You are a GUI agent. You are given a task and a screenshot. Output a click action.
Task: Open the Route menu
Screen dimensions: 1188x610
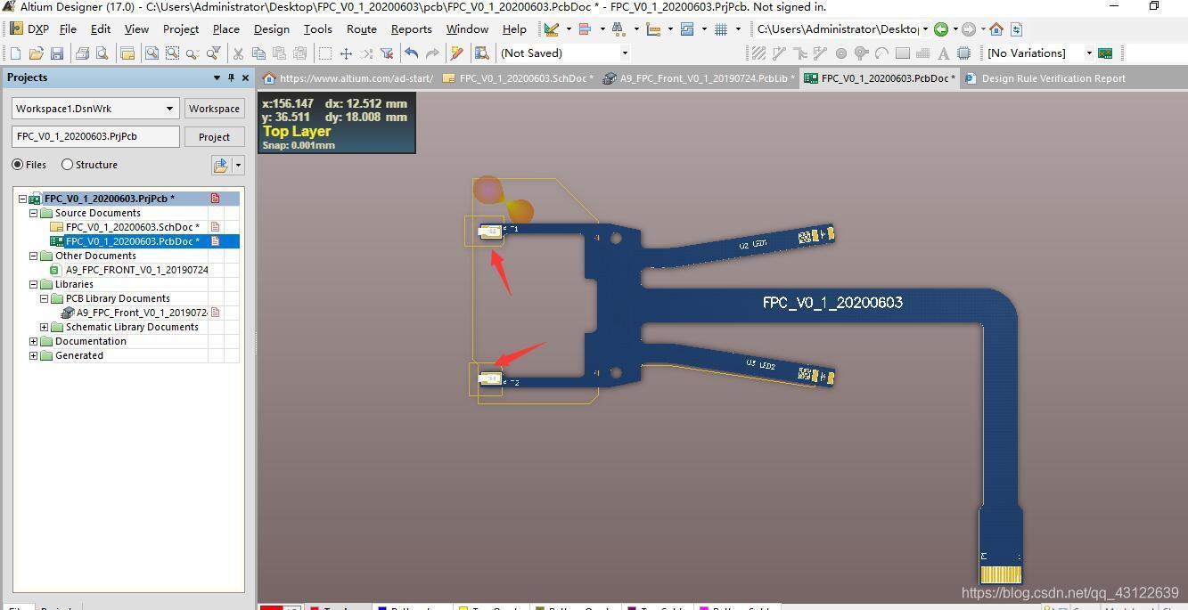361,29
